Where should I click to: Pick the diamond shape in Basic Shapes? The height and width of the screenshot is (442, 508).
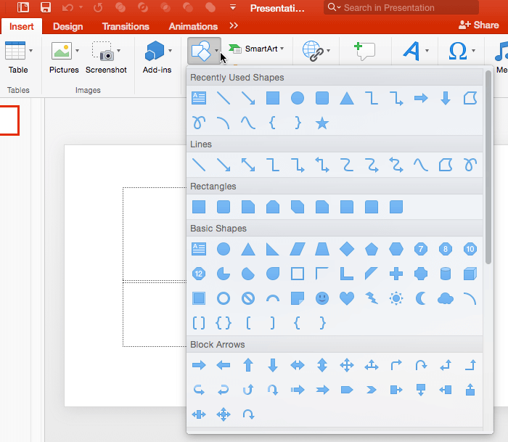347,249
